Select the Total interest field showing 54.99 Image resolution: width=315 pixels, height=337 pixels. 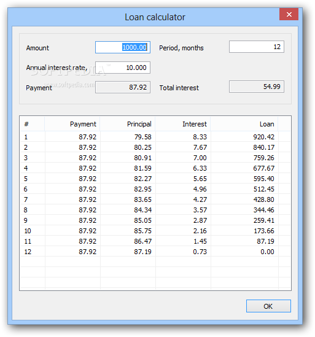[257, 87]
